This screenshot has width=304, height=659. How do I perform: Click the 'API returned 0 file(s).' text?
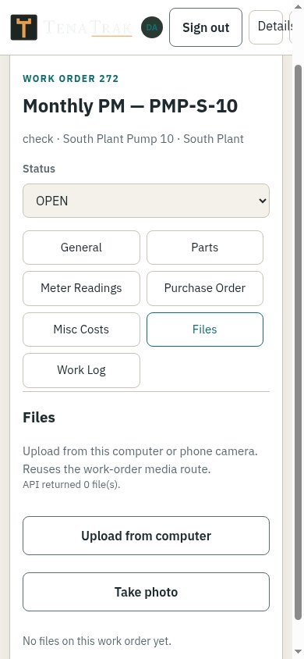pyautogui.click(x=72, y=484)
